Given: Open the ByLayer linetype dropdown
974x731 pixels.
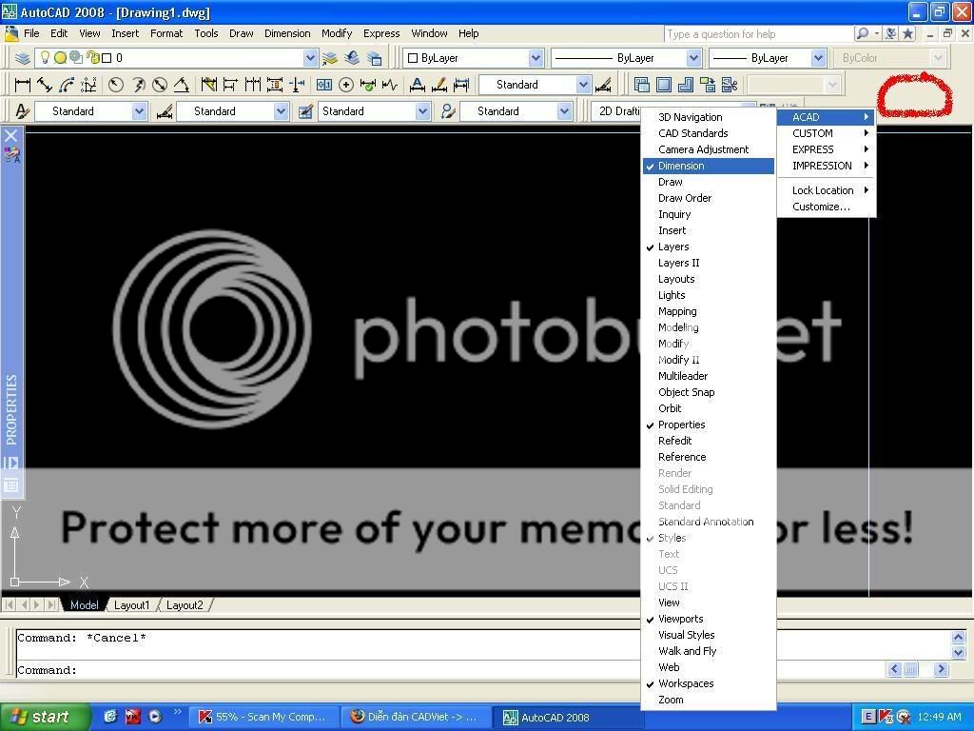Looking at the screenshot, I should (x=693, y=58).
